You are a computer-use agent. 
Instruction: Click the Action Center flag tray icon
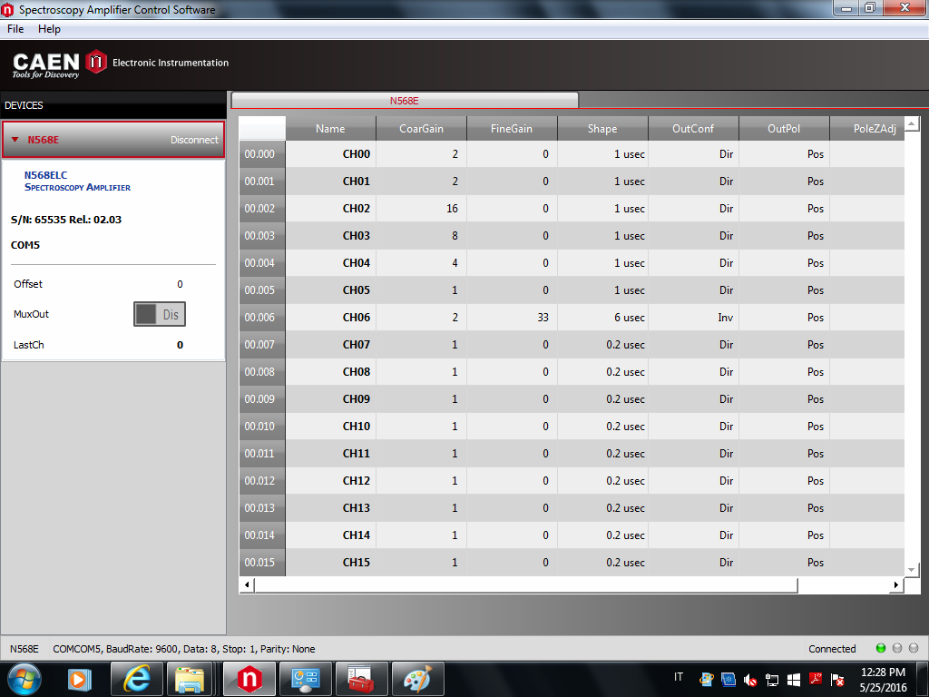(x=837, y=680)
